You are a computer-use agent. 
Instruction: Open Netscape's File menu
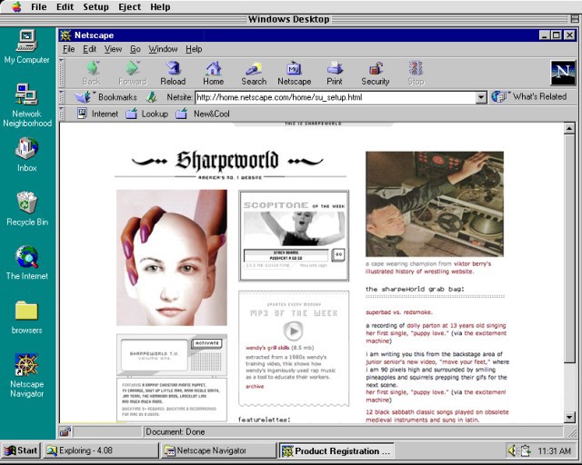pos(69,49)
